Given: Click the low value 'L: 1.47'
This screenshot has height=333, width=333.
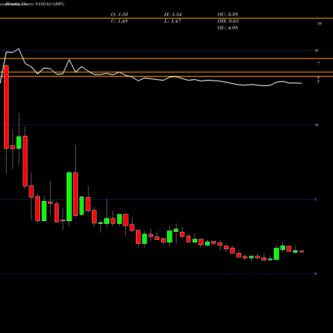Looking at the screenshot, I should 172,21.
